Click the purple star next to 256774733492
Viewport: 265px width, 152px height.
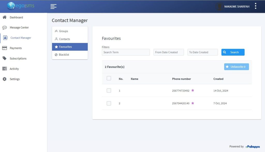pyautogui.click(x=193, y=90)
